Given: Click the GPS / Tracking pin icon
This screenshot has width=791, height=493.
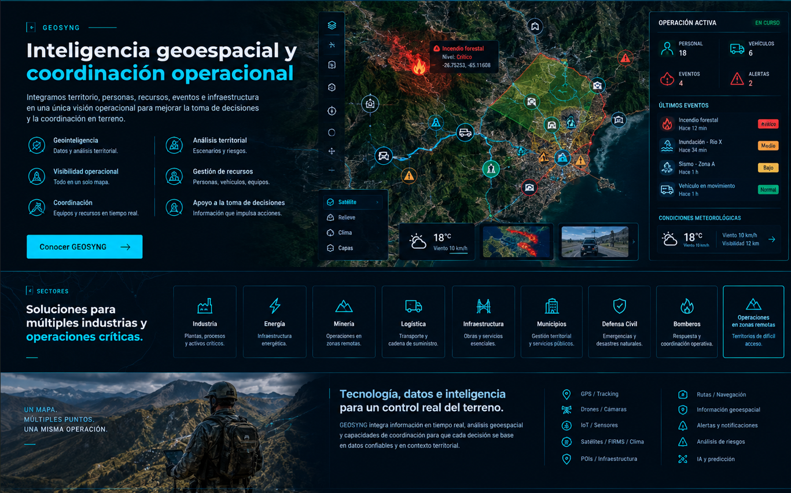Looking at the screenshot, I should pos(566,394).
